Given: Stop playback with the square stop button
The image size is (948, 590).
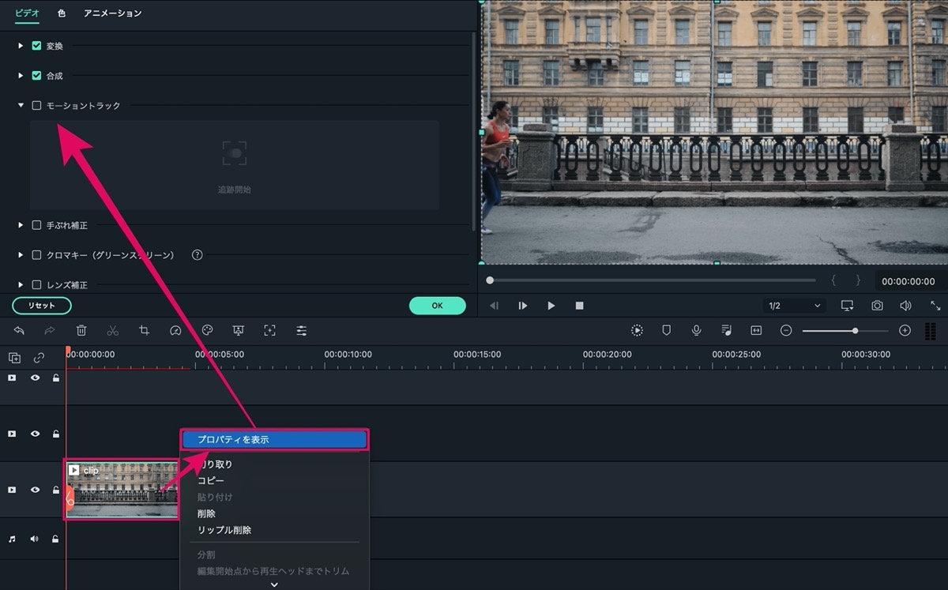Looking at the screenshot, I should pos(579,306).
